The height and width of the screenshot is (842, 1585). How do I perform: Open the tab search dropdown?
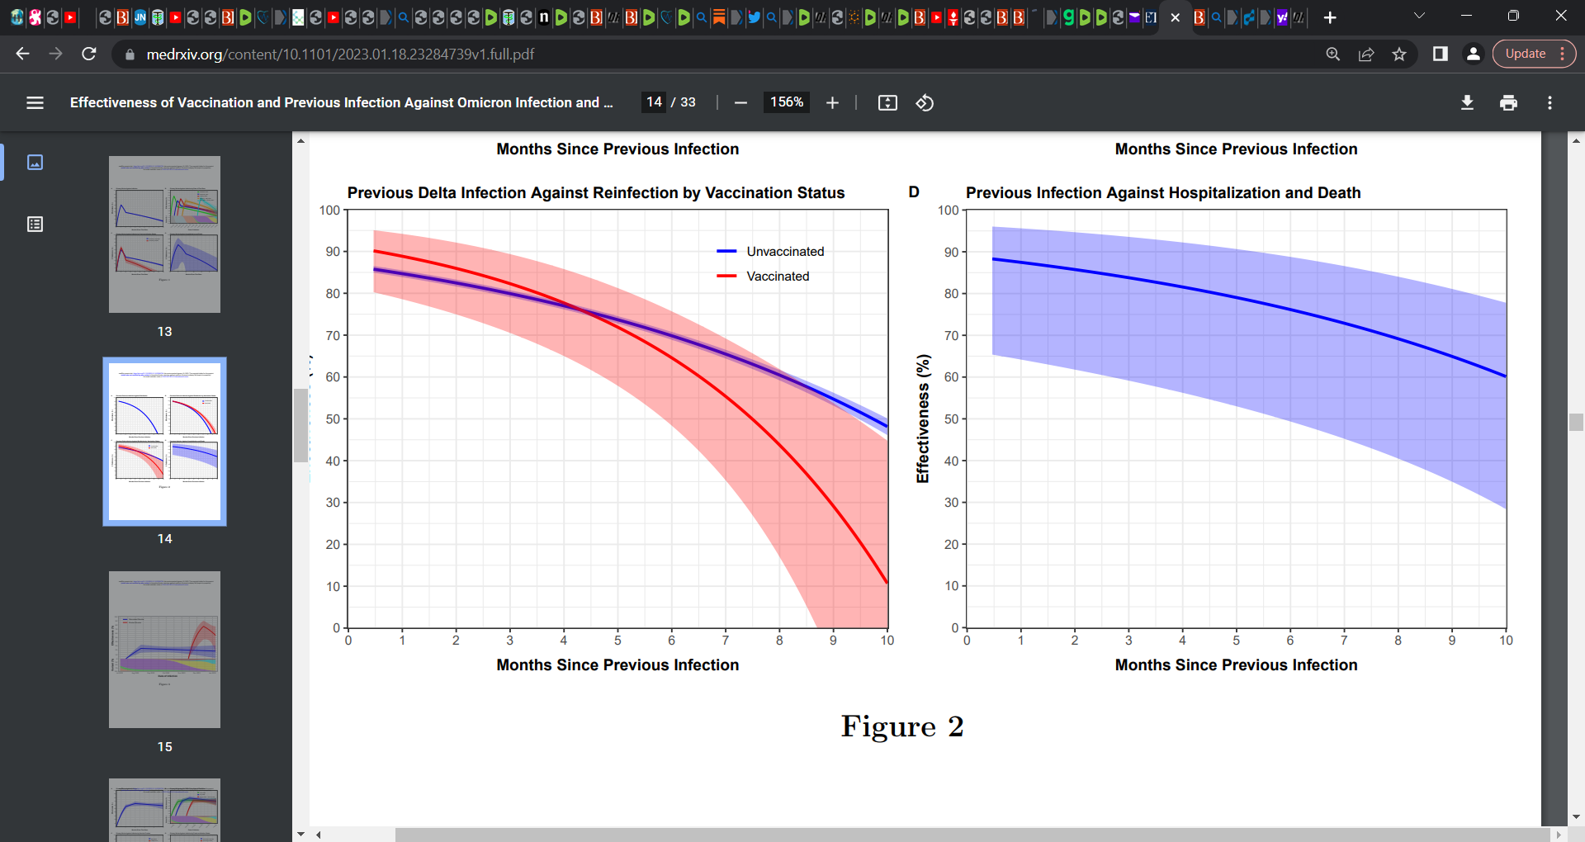pos(1419,16)
